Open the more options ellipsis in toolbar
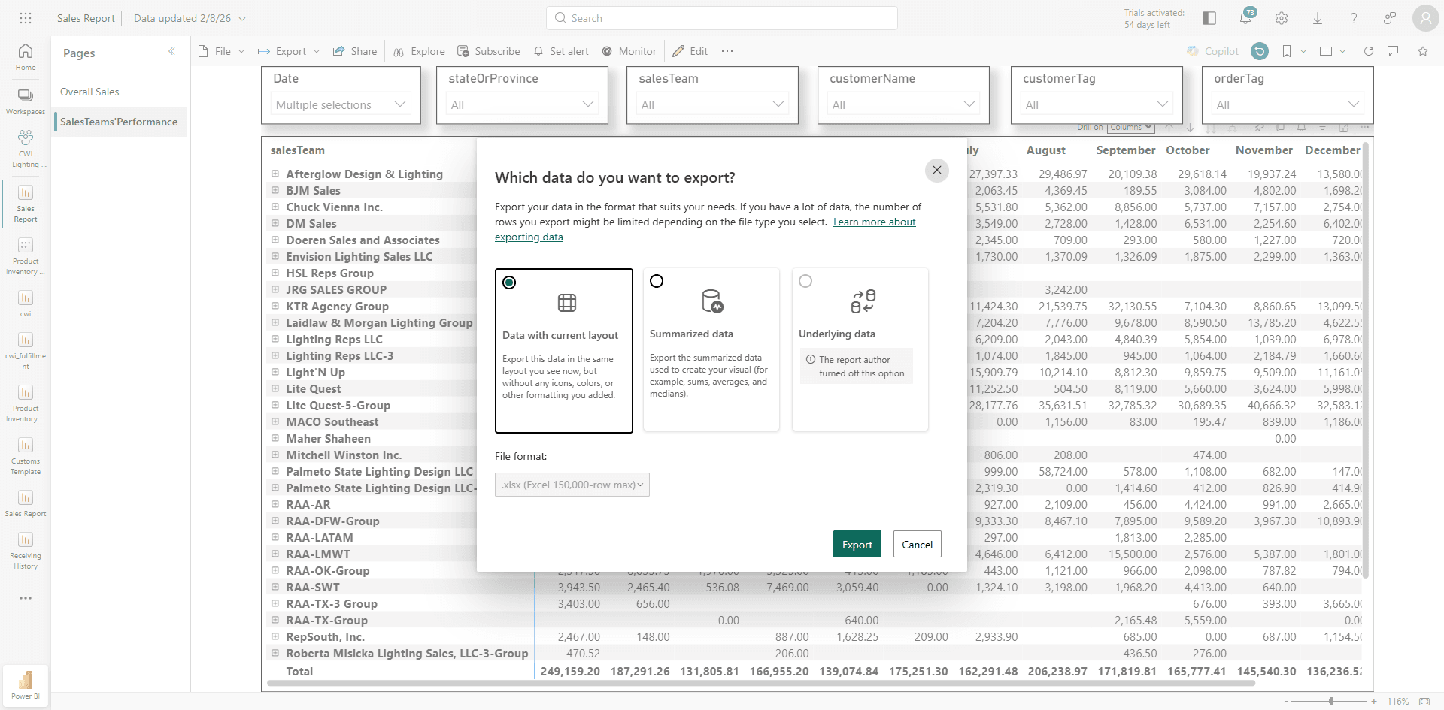Viewport: 1444px width, 710px height. click(x=727, y=51)
